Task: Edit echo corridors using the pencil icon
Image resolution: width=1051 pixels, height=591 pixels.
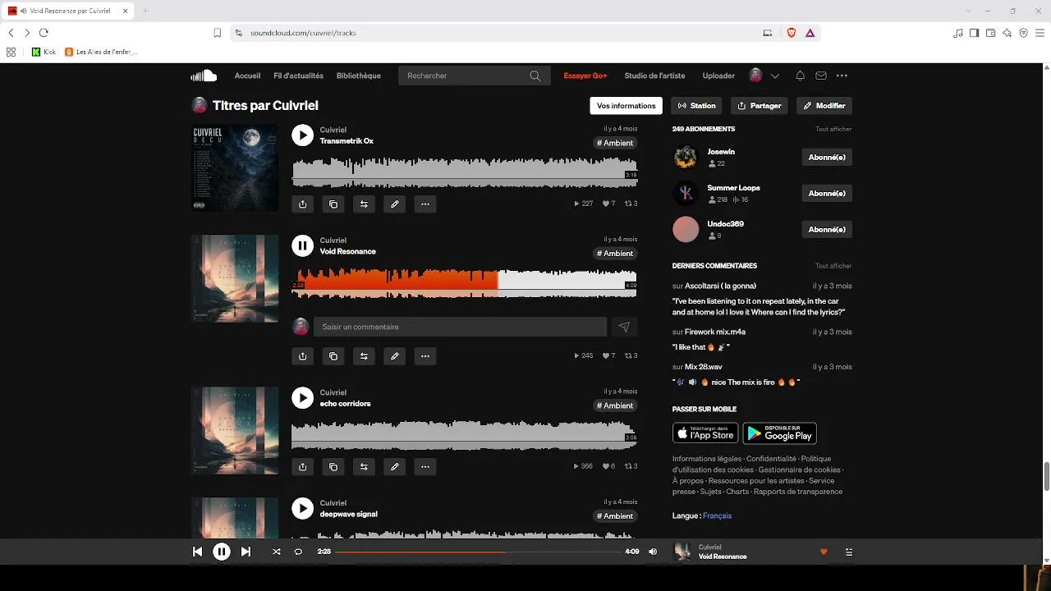Action: click(395, 467)
